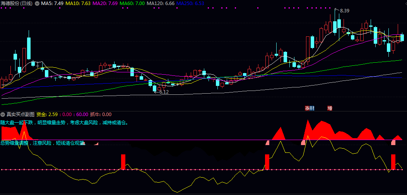Click the pink : 0.00 value

click(x=66, y=114)
